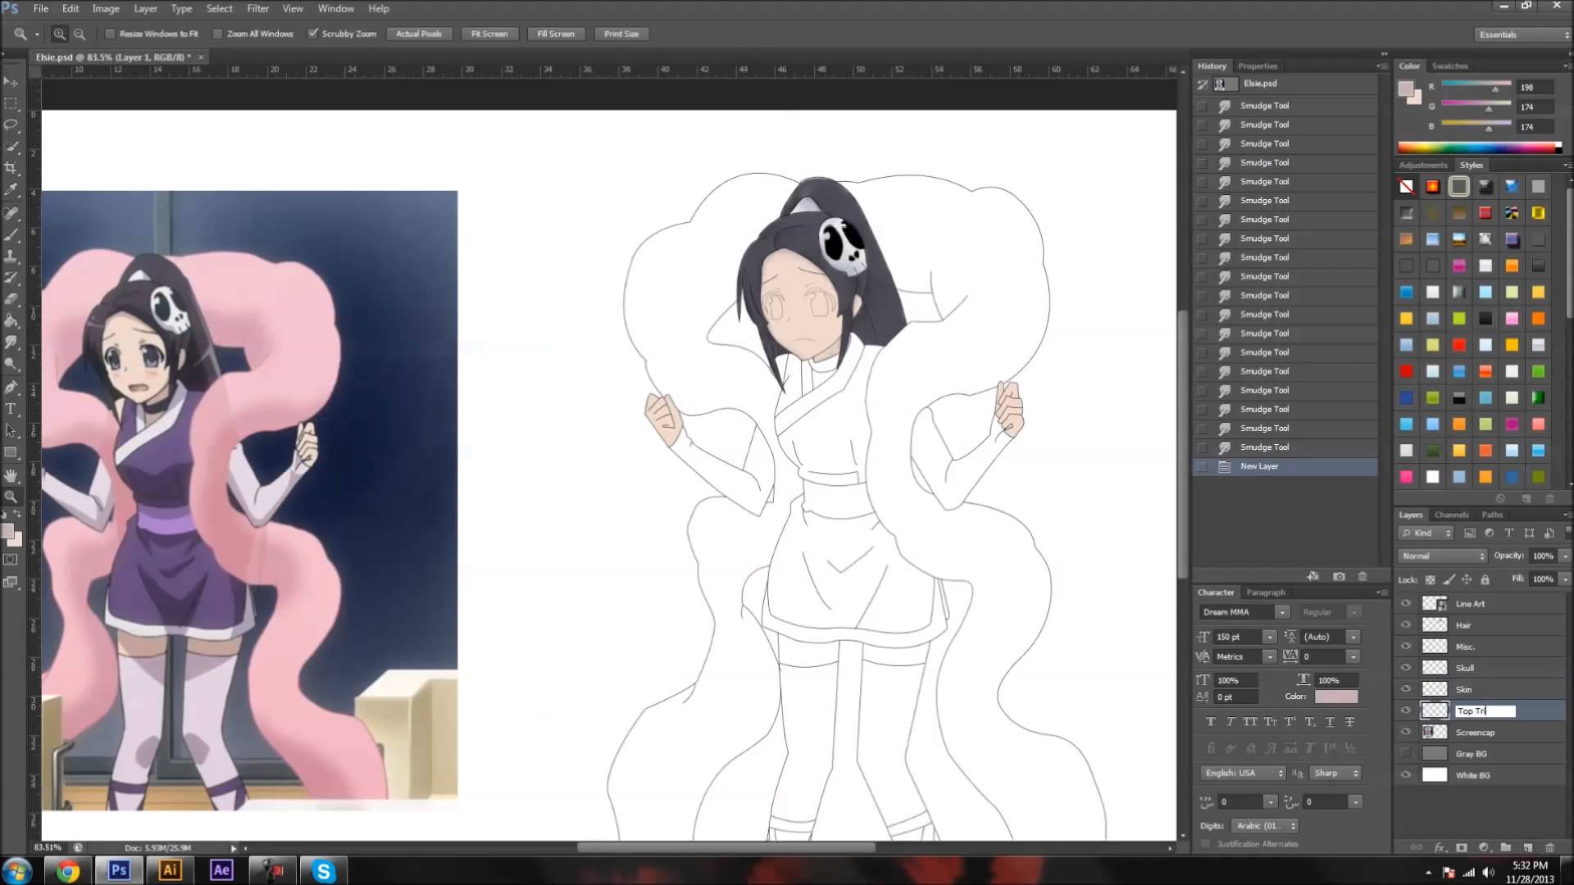Screen dimensions: 1574x885
Task: Open Skype from the taskbar
Action: (323, 870)
